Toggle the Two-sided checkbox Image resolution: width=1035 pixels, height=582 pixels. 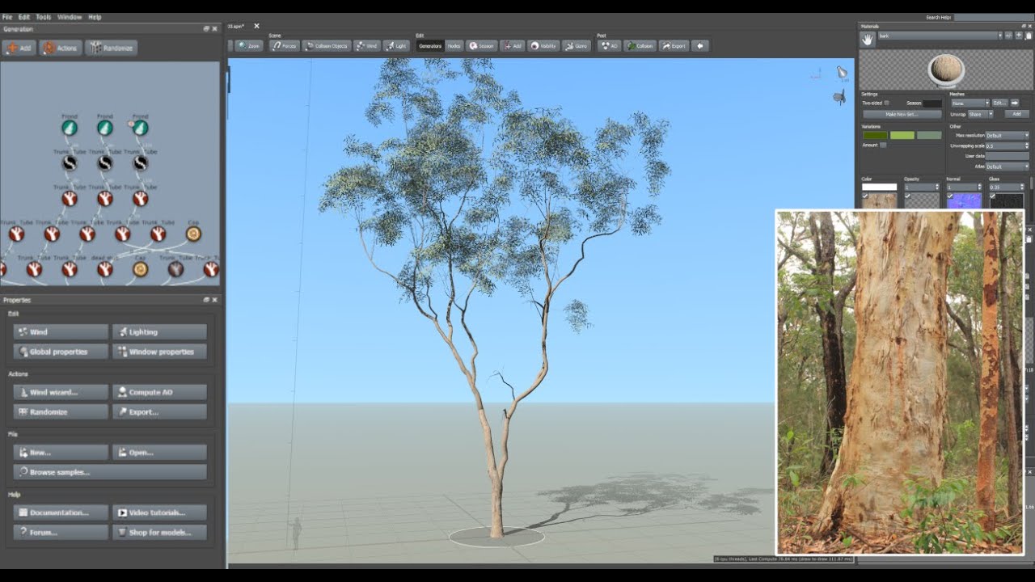coord(887,103)
